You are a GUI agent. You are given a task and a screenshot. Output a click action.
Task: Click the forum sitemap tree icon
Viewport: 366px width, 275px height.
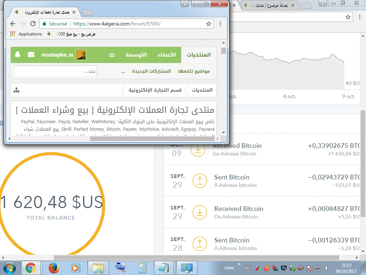[x=16, y=90]
